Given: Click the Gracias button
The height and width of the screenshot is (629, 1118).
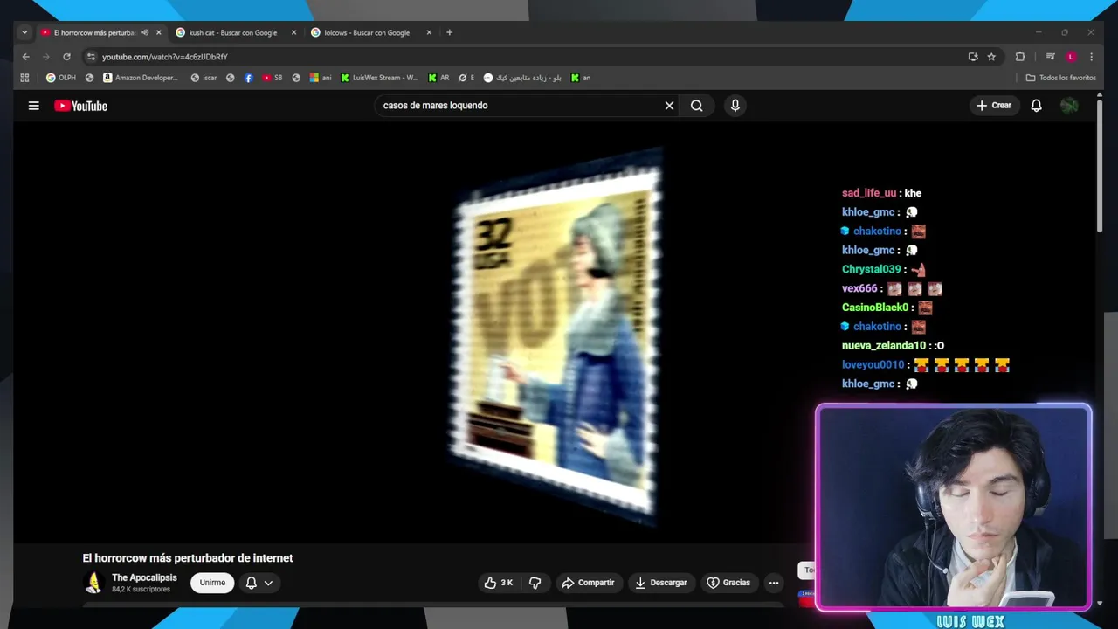Looking at the screenshot, I should coord(728,583).
